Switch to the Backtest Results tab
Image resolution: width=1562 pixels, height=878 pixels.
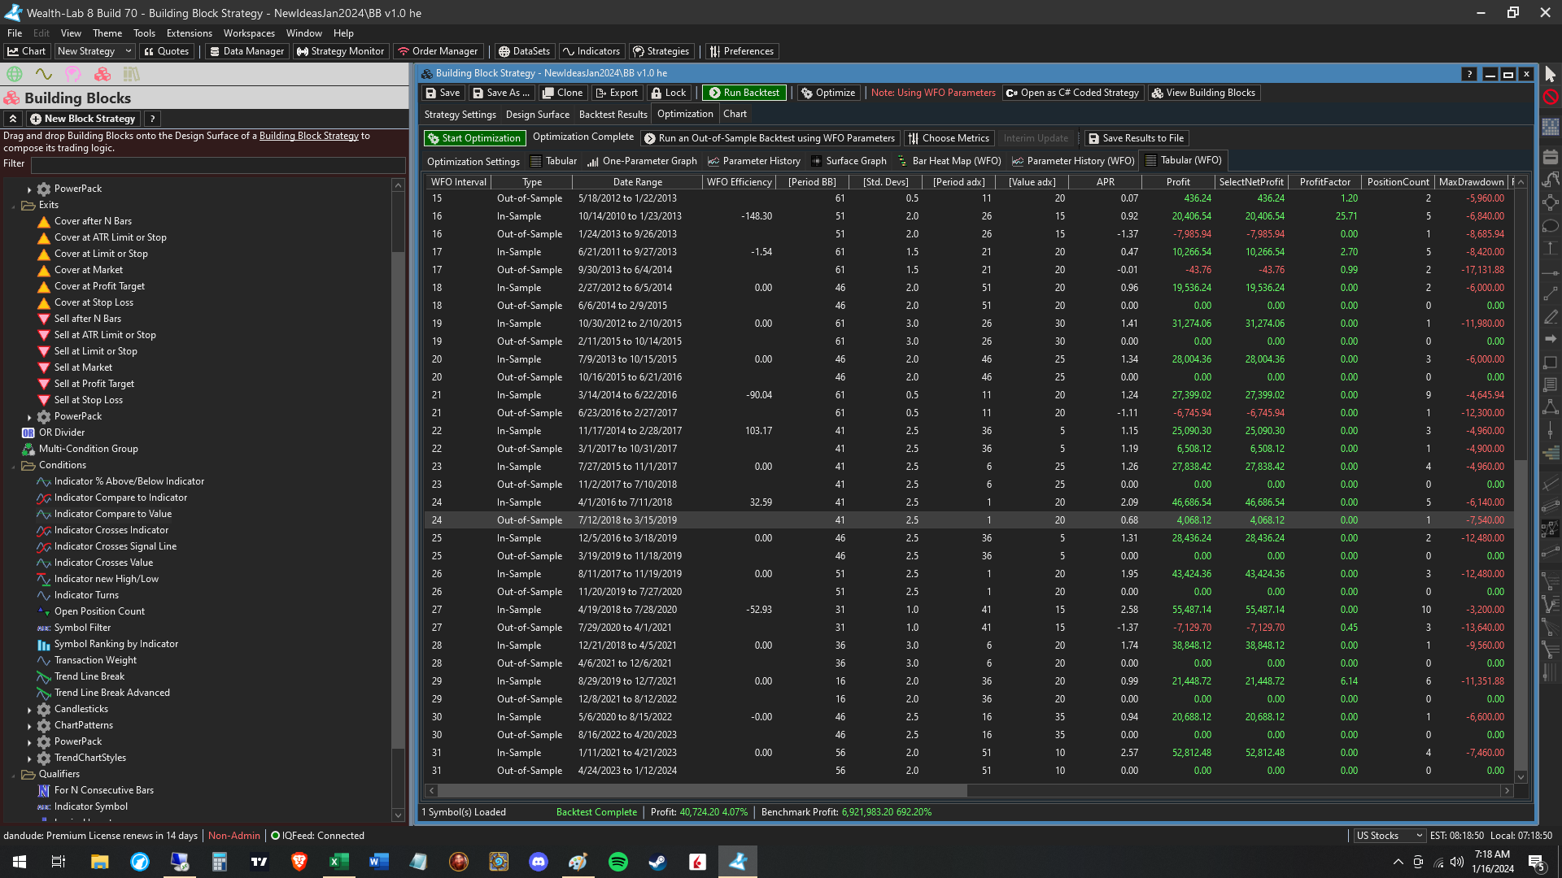click(x=613, y=115)
